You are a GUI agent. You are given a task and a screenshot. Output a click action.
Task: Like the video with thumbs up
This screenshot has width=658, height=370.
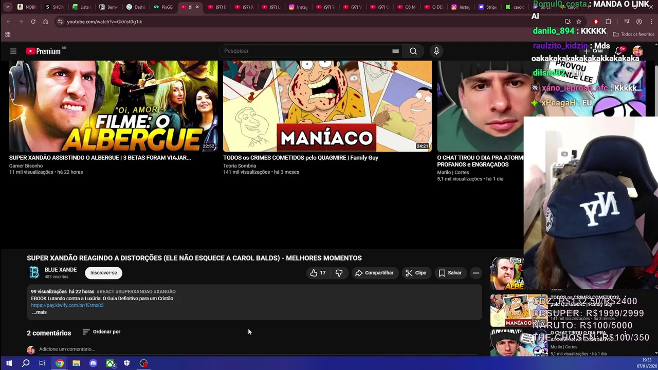click(x=318, y=273)
